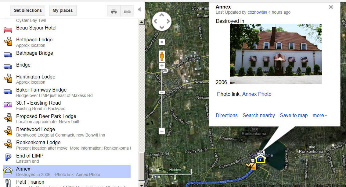This screenshot has height=187, width=346.
Task: Click the Directions link in info window
Action: pyautogui.click(x=227, y=115)
